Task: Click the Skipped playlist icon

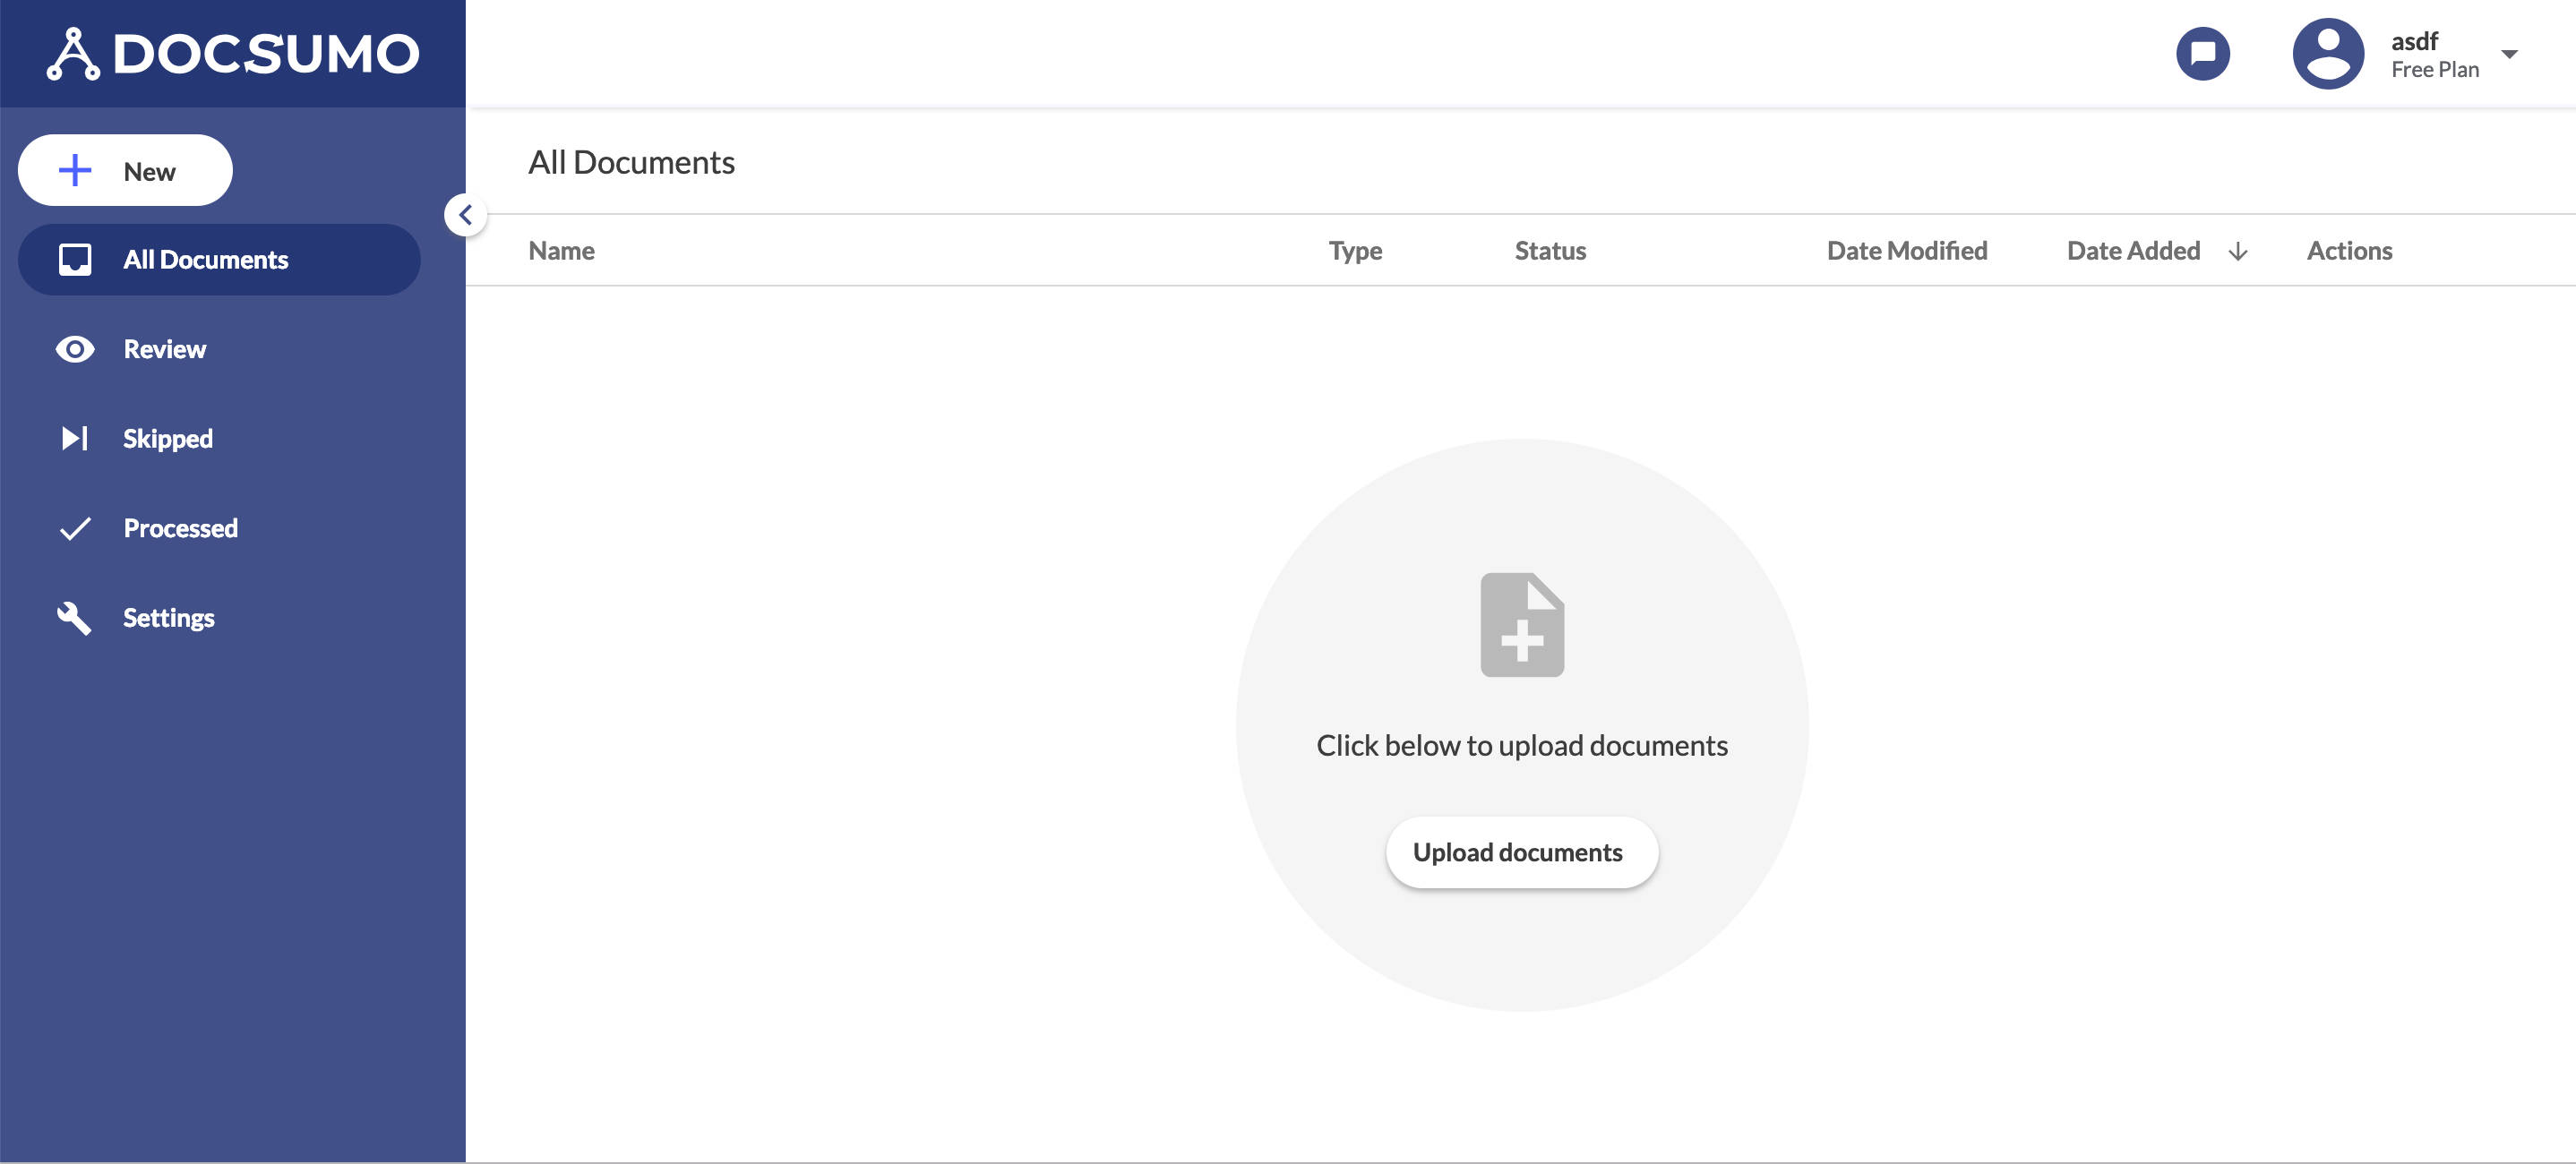Action: coord(75,438)
